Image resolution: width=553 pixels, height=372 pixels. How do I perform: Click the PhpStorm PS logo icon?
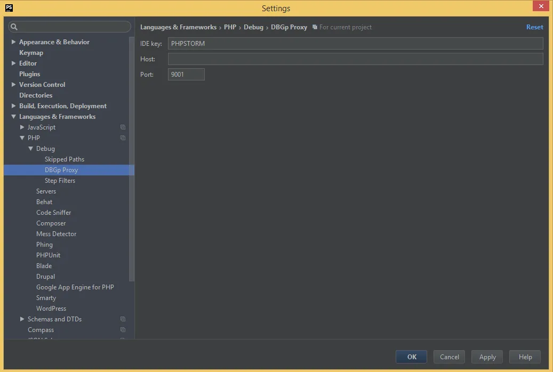pos(9,8)
